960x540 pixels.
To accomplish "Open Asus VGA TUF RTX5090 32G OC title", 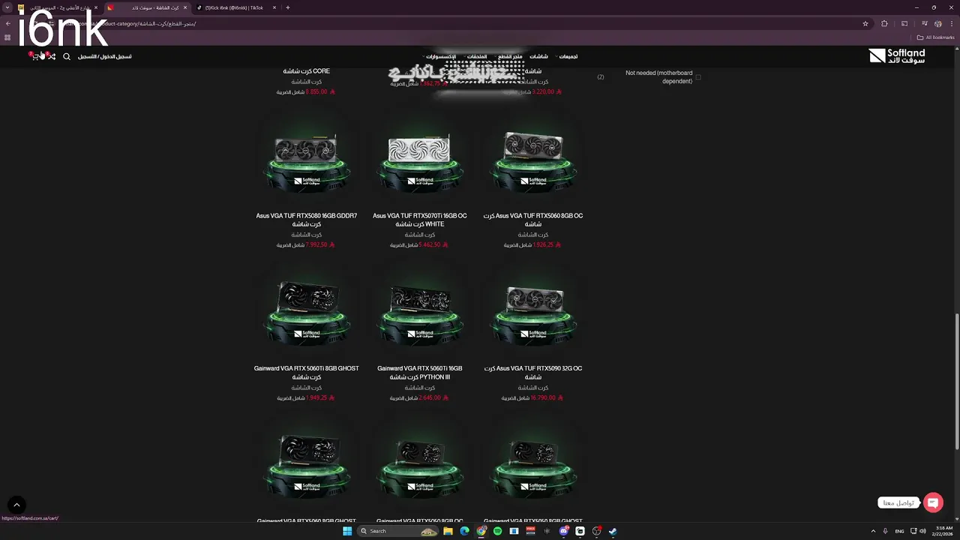I will pos(533,373).
